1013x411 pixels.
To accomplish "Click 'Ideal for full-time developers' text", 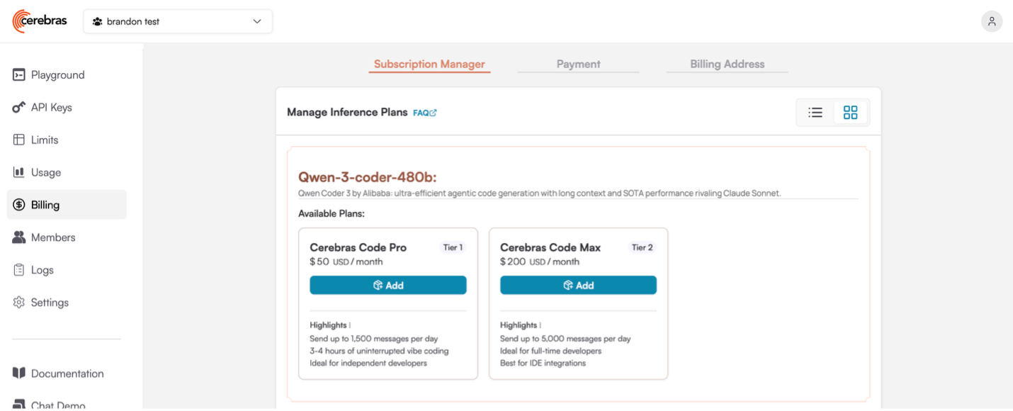I will click(x=550, y=351).
